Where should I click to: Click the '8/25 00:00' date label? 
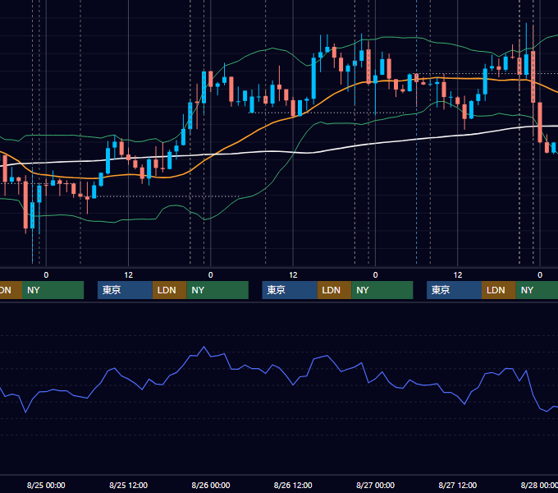[x=46, y=485]
